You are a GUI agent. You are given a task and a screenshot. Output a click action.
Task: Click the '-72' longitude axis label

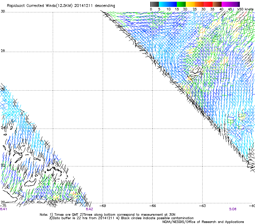coord(53,206)
